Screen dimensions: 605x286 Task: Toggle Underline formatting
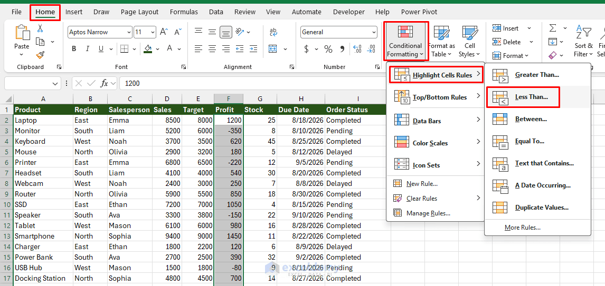101,49
